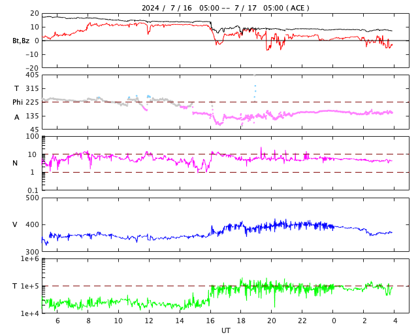Click the 225 Phi axis value

point(32,102)
